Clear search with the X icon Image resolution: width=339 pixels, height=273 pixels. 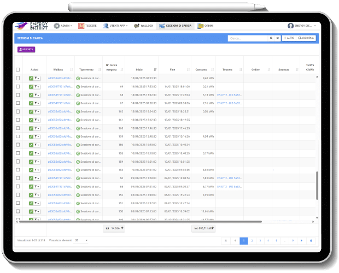click(x=277, y=38)
